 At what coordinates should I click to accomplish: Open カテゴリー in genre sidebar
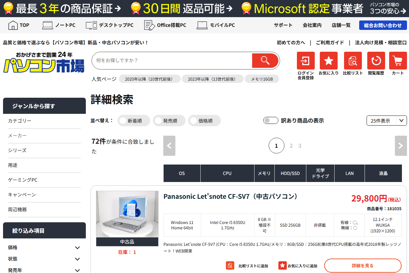click(x=44, y=121)
